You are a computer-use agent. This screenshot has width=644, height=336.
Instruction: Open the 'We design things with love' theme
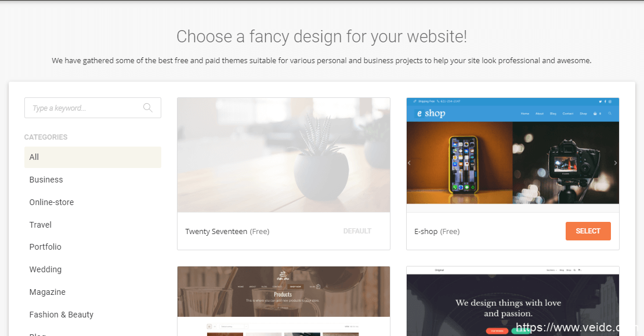[x=512, y=301]
